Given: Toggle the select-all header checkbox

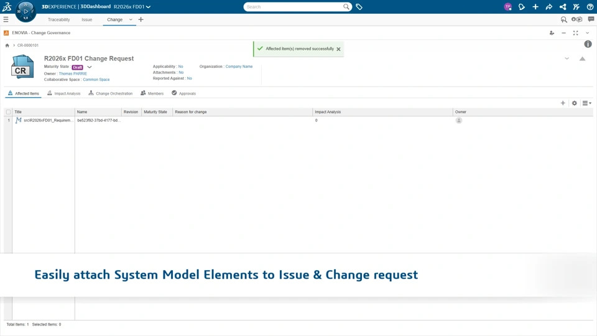Looking at the screenshot, I should point(9,112).
